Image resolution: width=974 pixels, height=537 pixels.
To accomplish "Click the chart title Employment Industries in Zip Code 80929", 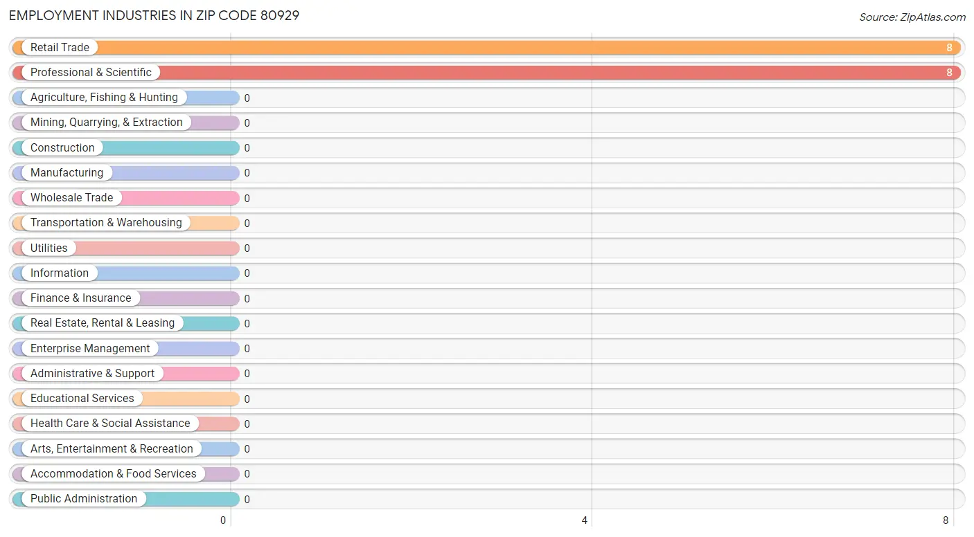I will coord(154,15).
